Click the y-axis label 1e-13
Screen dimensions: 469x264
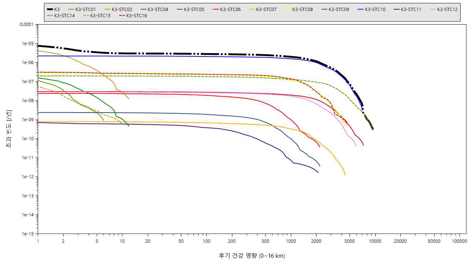28,196
